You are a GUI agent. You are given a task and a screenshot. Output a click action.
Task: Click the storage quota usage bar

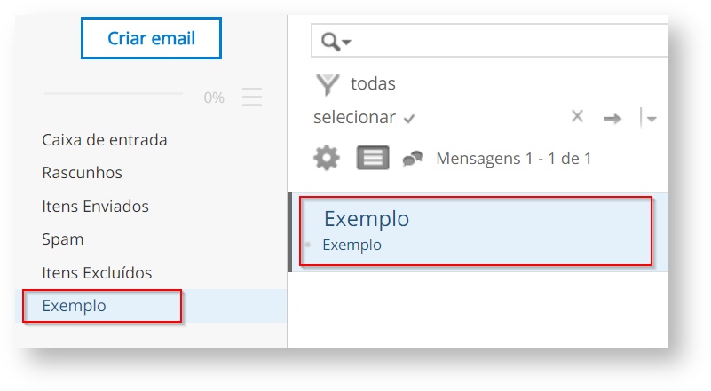tap(113, 93)
